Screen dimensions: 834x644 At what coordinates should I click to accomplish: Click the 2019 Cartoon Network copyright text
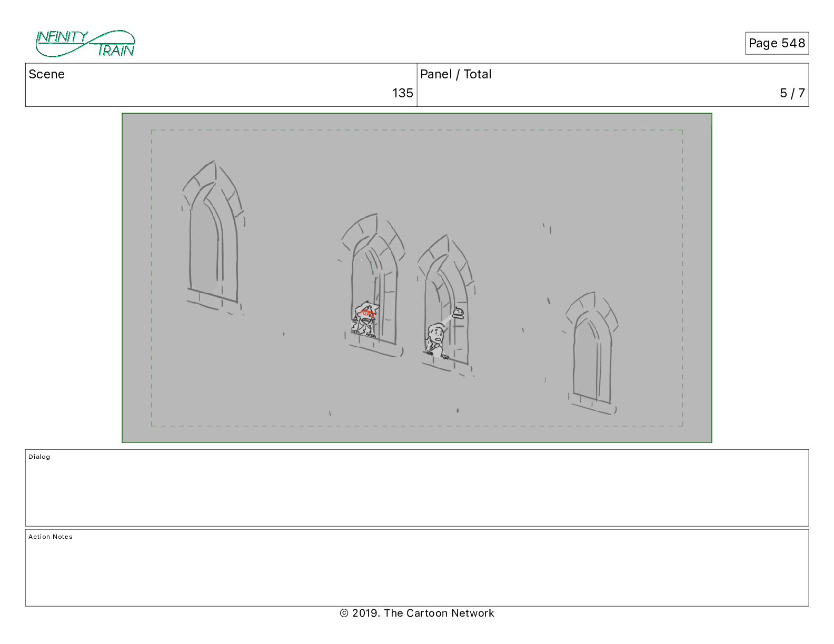pyautogui.click(x=417, y=613)
